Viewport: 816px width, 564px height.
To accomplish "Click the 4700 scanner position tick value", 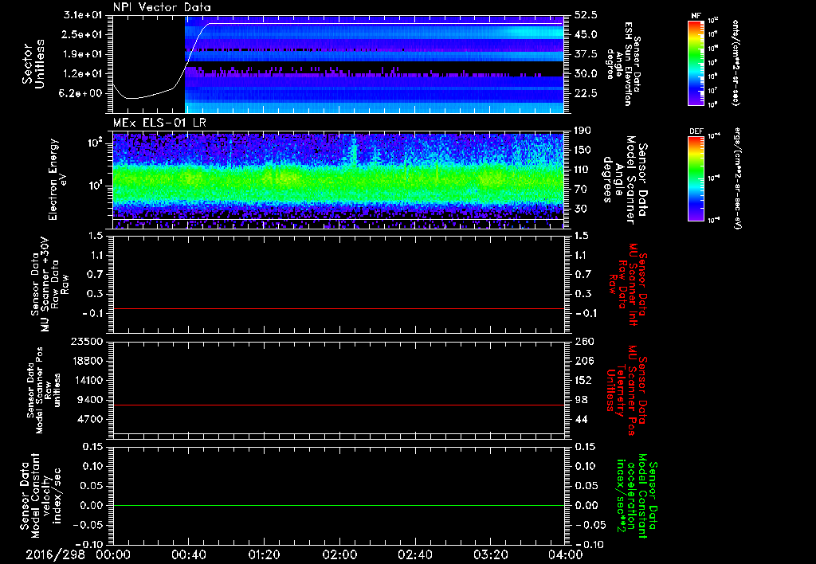I will point(89,419).
